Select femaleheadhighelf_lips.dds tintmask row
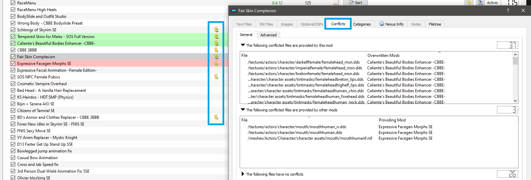 coord(376,85)
